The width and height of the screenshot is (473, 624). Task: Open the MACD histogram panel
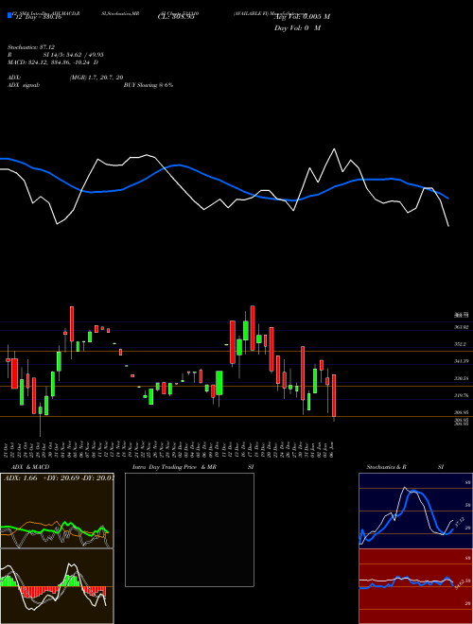point(57,586)
